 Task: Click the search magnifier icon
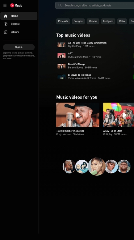[x=60, y=5]
